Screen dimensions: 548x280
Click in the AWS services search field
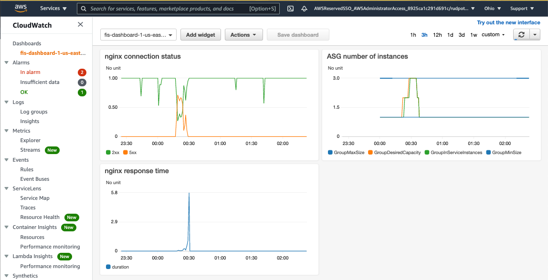click(178, 9)
